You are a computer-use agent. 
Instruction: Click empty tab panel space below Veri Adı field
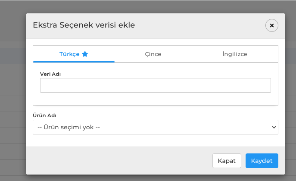point(156,99)
